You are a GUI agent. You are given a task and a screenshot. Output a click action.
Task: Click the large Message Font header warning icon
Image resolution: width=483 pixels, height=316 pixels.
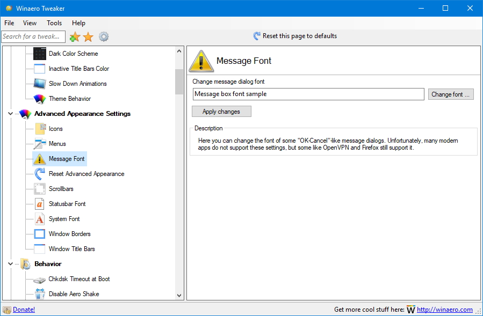coord(201,61)
